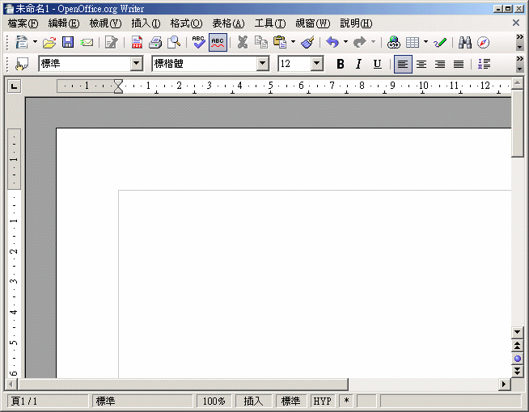Select the Format Paintbrush icon

click(307, 43)
